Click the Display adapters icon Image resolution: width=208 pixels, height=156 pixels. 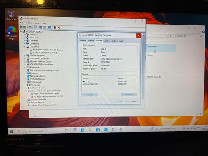(28, 55)
